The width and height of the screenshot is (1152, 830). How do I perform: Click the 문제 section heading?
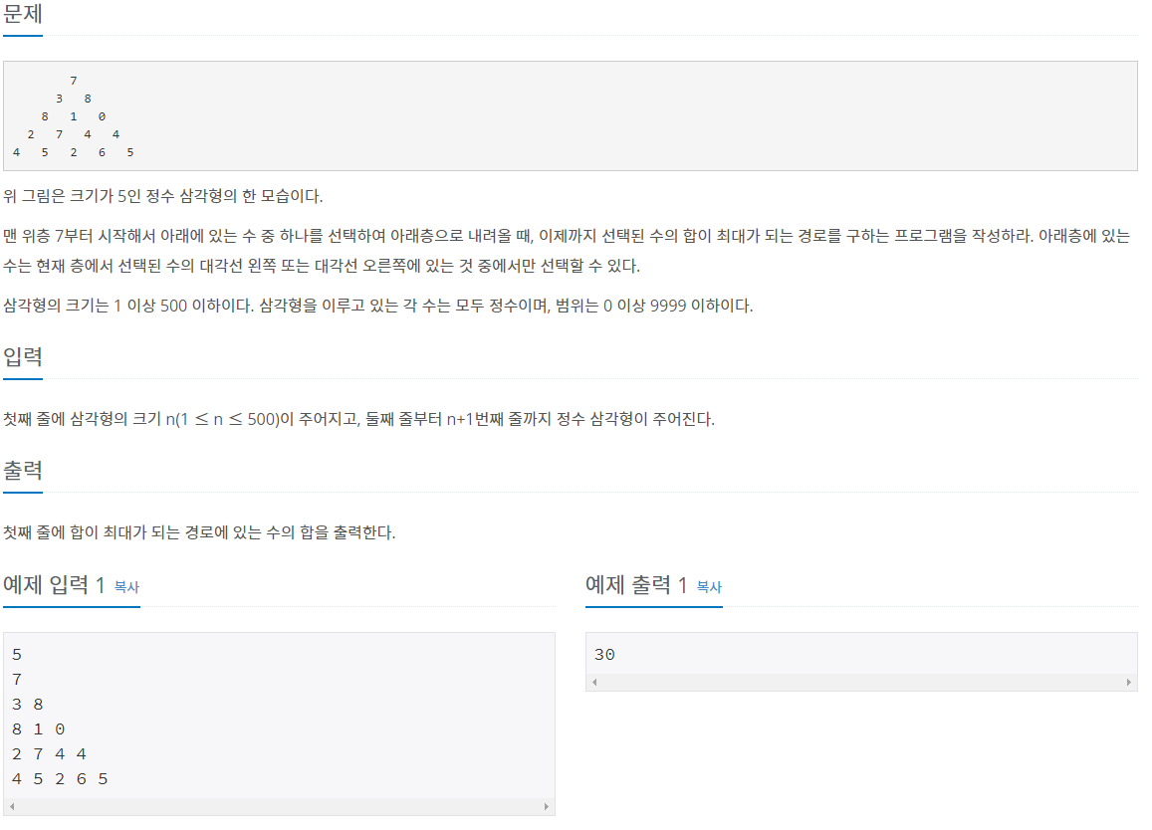click(x=23, y=14)
